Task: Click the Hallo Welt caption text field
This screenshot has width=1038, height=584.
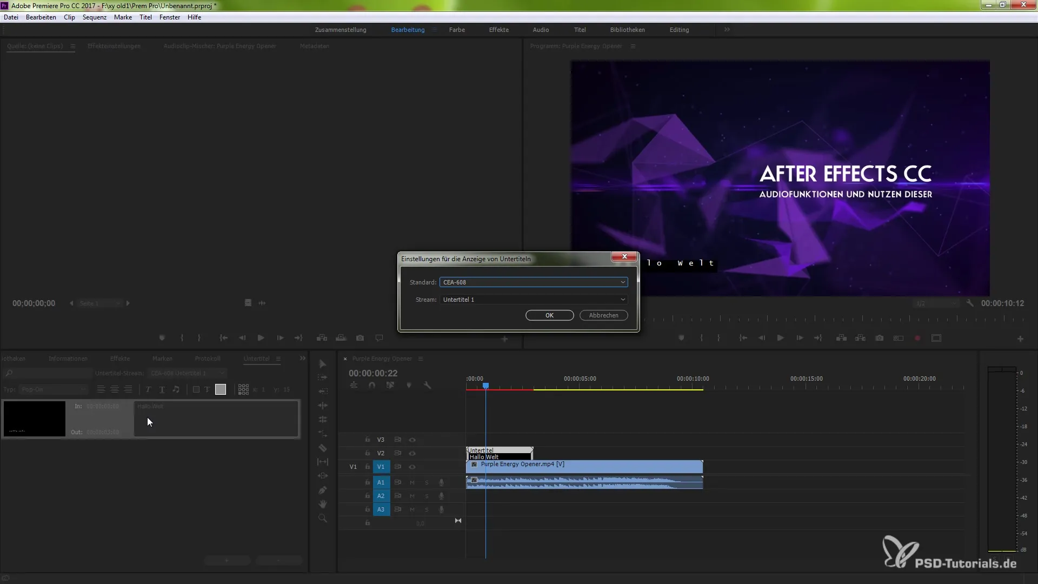Action: tap(216, 419)
